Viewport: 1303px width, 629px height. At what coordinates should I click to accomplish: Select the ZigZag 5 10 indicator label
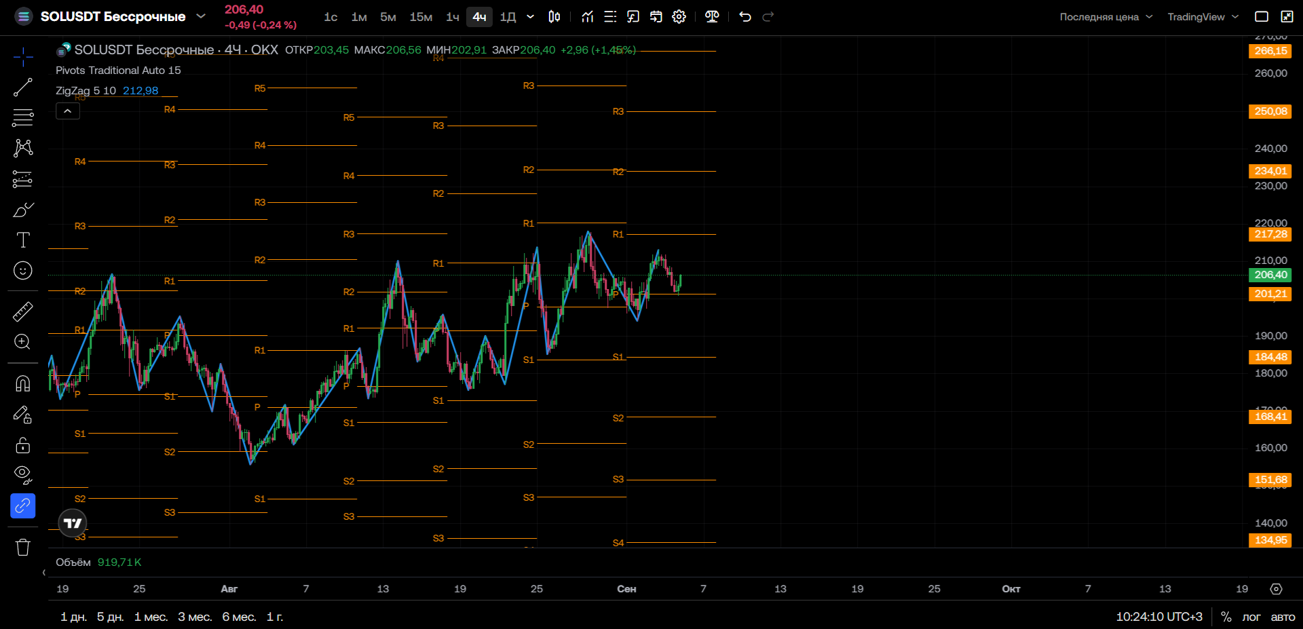86,91
